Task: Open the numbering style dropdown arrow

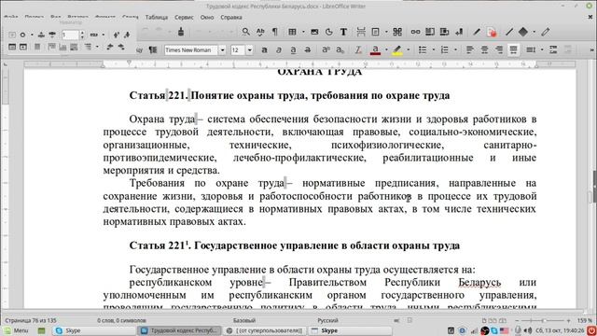Action: pos(455,49)
